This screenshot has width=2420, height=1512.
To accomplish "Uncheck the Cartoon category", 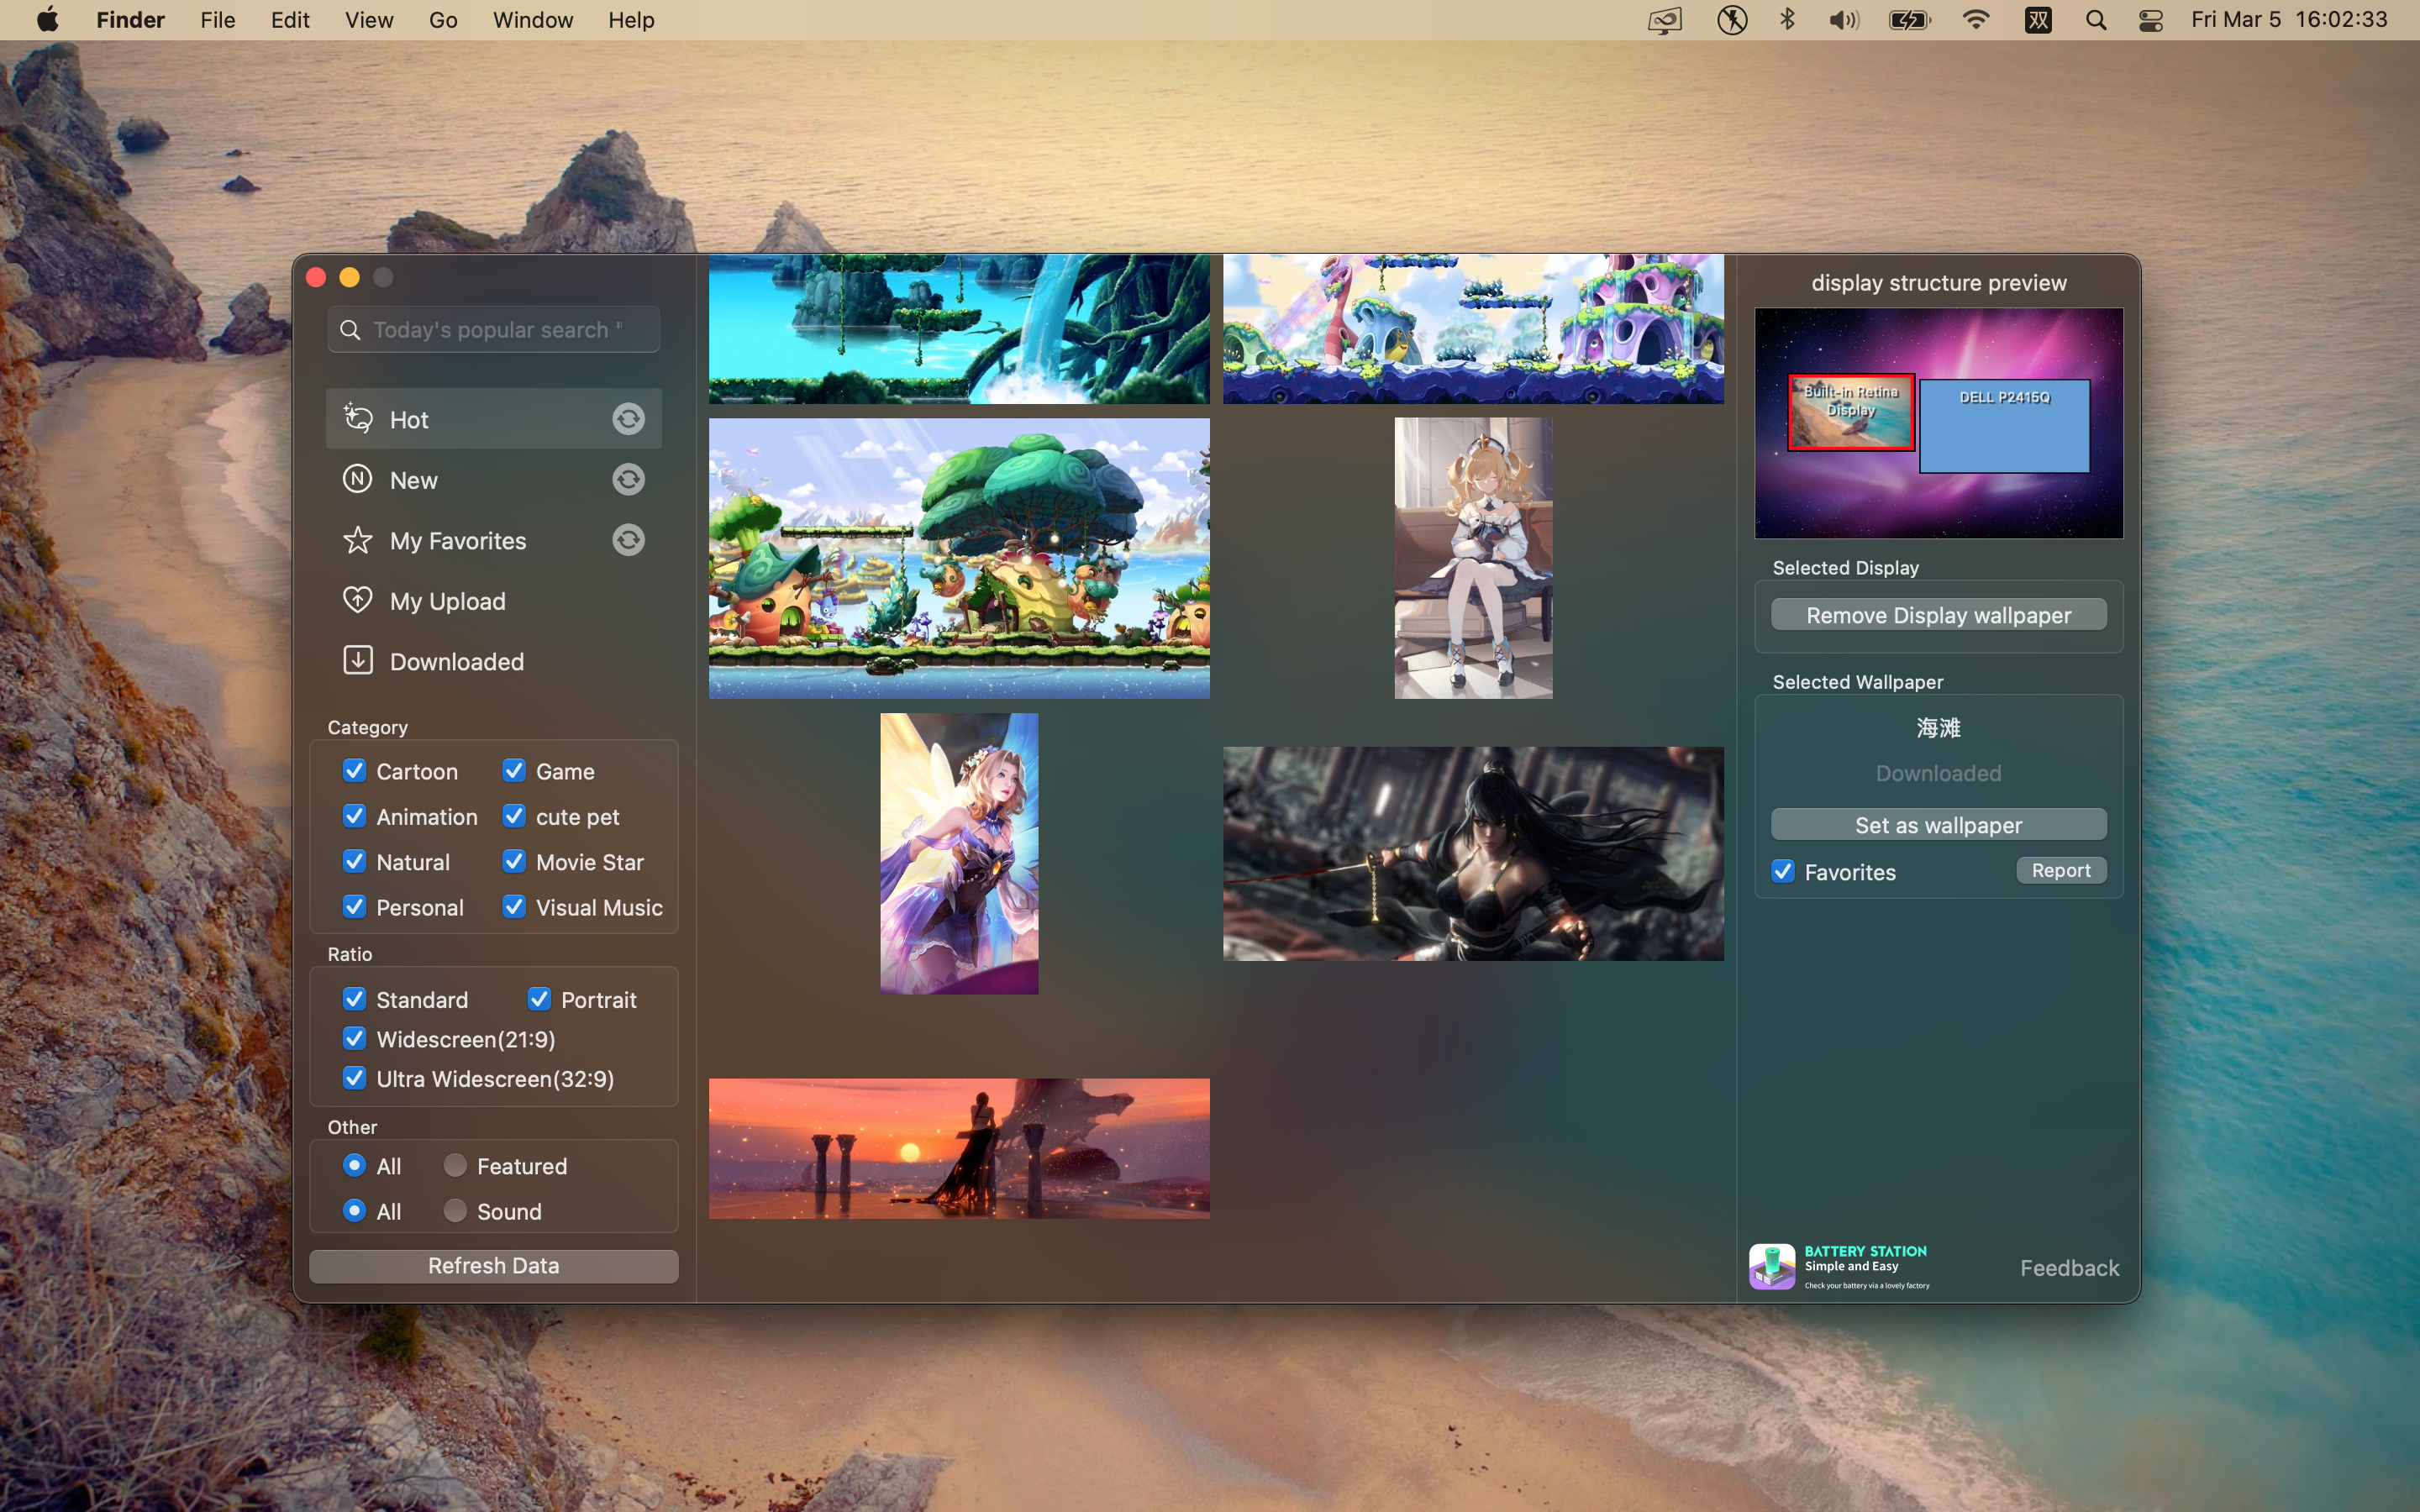I will tap(354, 770).
